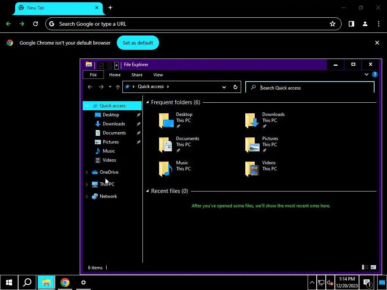The width and height of the screenshot is (387, 290).
Task: Select Network in the navigation pane
Action: [x=108, y=196]
